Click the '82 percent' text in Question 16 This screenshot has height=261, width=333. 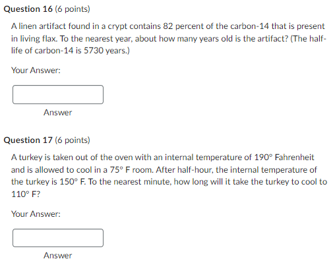pos(183,26)
